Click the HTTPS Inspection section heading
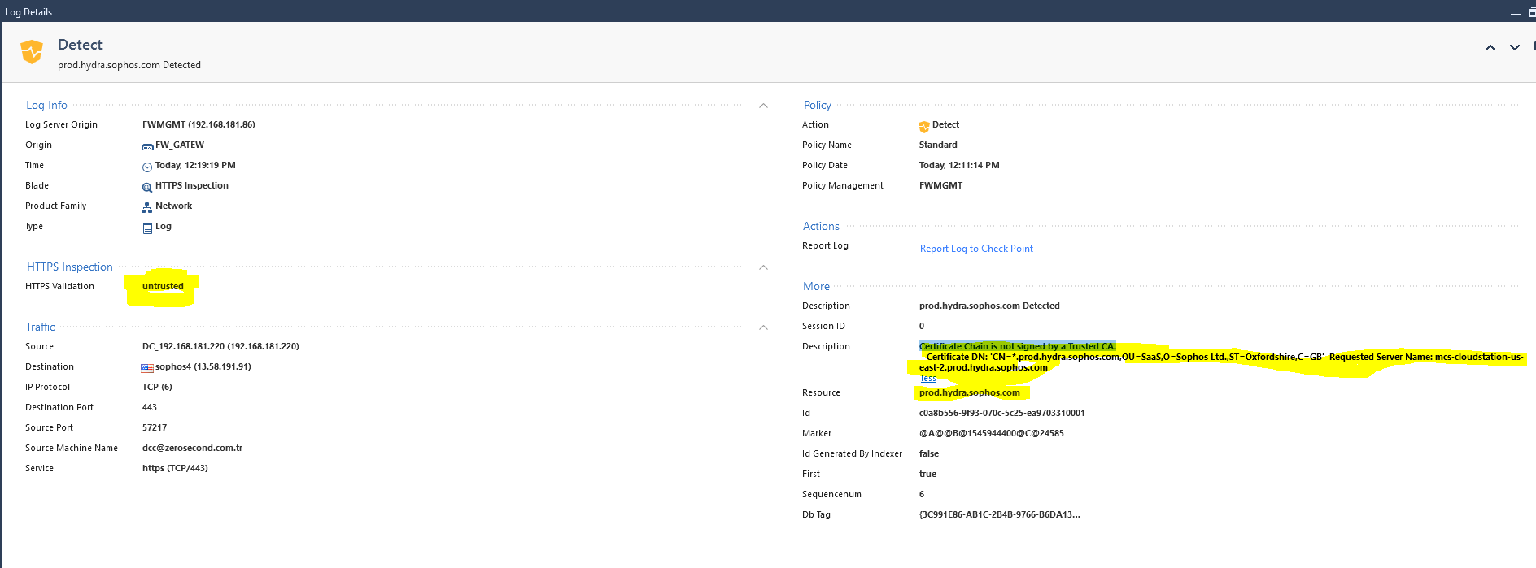 70,267
